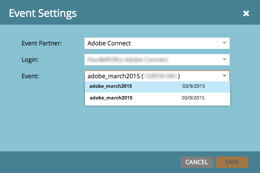Image resolution: width=260 pixels, height=173 pixels.
Task: Close the Event Settings dialog
Action: coord(246,13)
